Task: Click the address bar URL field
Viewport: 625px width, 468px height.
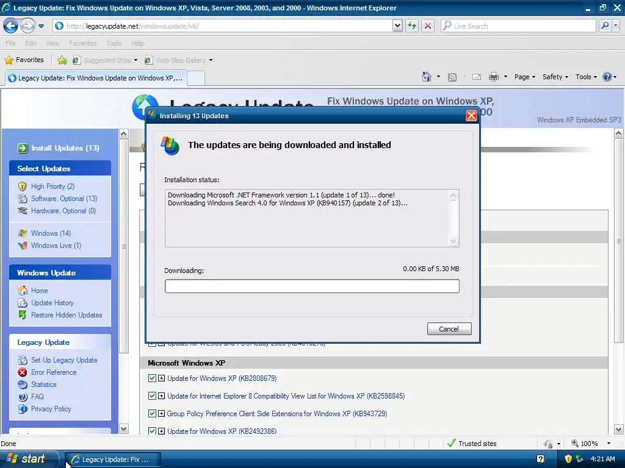Action: [222, 26]
